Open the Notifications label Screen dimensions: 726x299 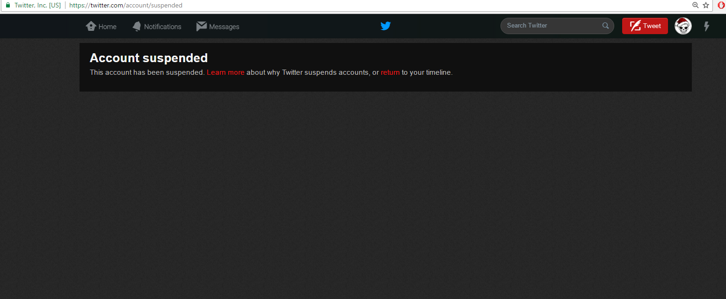point(163,27)
